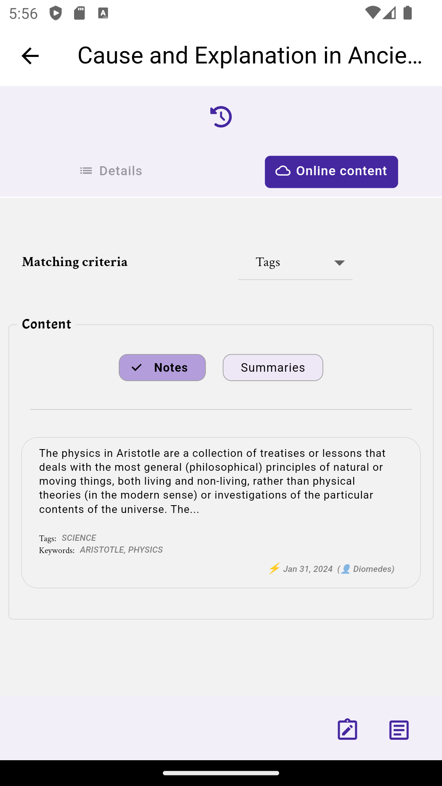
Task: Open the history clock icon
Action: click(221, 117)
